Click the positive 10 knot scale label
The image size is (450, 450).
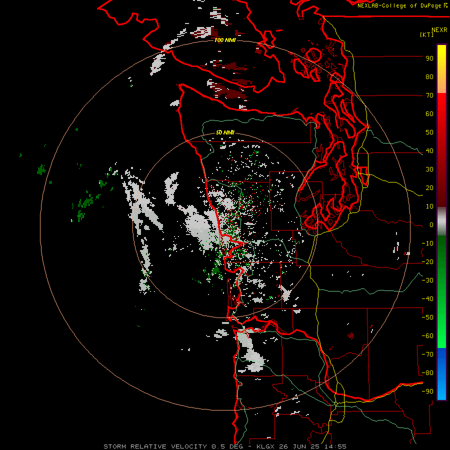pyautogui.click(x=429, y=206)
